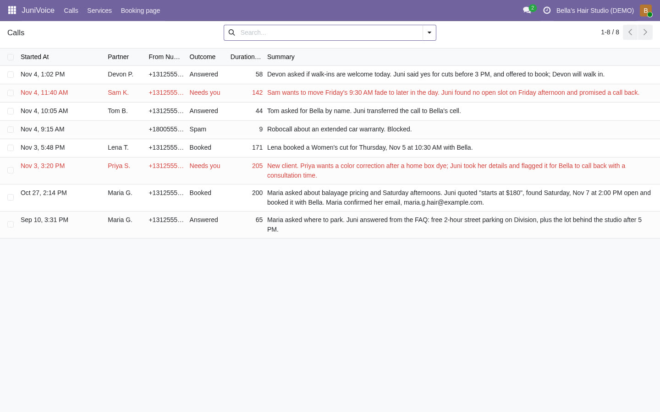Sort by Duration column header
Screen dimensions: 660x412
coord(246,57)
